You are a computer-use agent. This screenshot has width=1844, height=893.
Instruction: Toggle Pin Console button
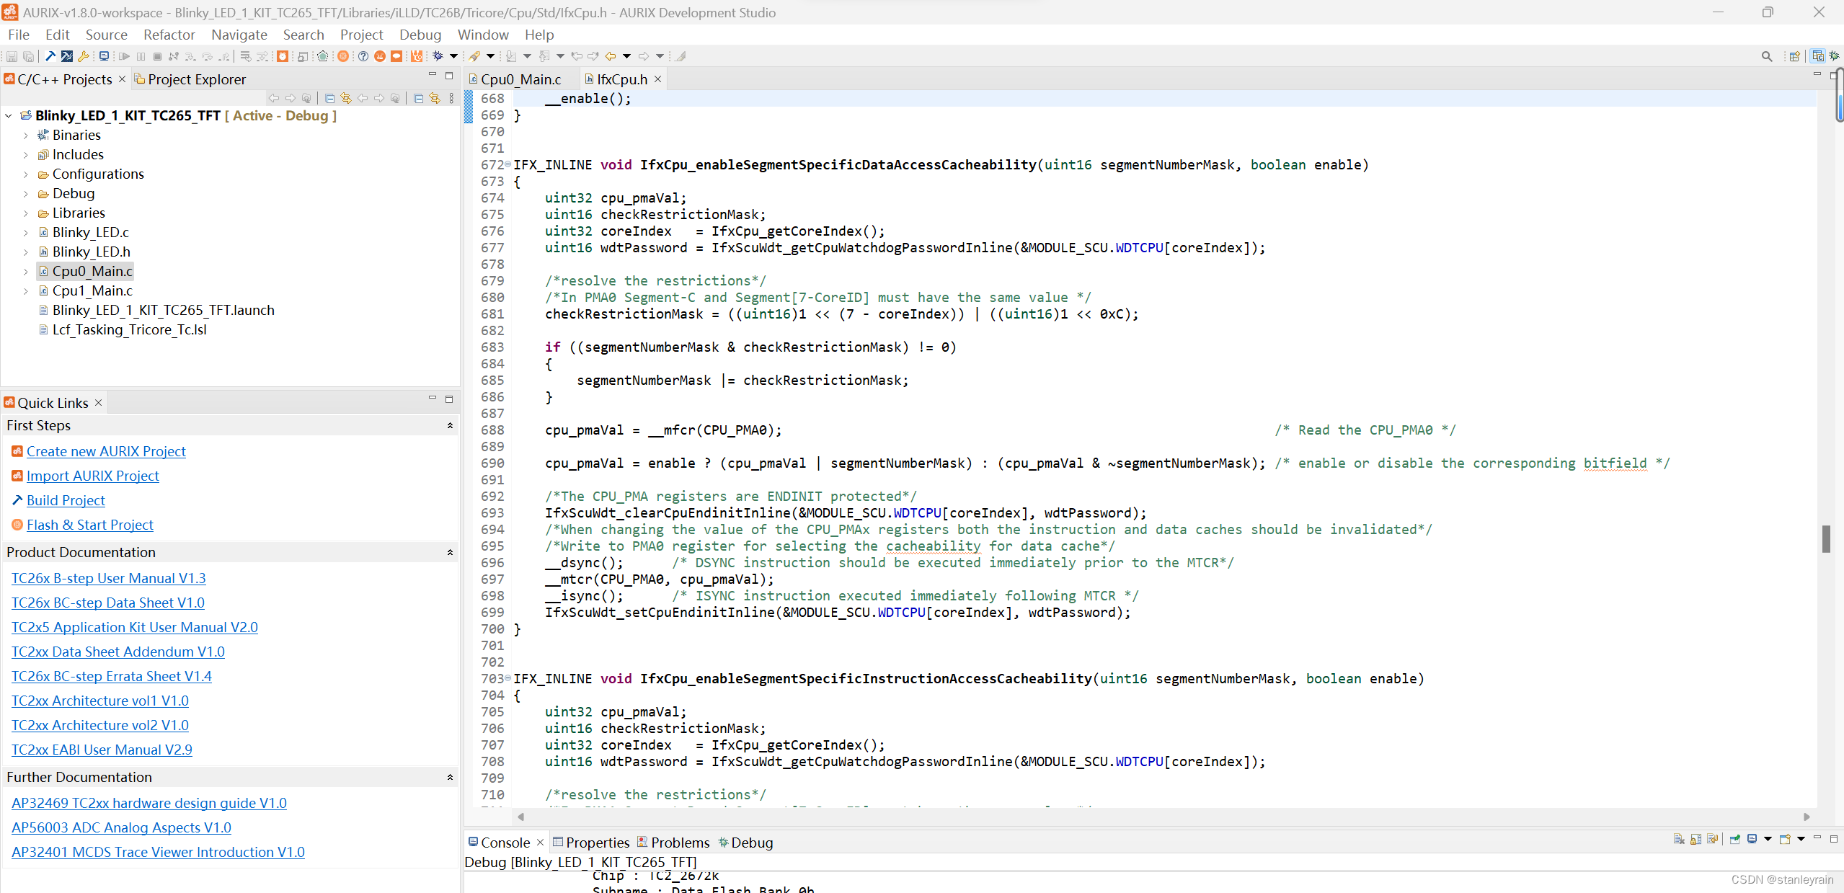(x=1734, y=839)
